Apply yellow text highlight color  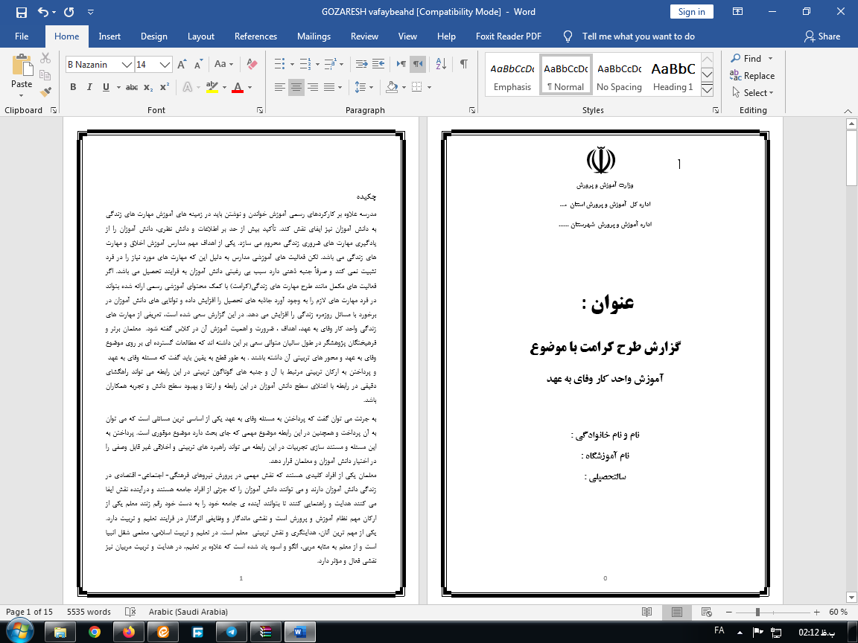click(212, 87)
